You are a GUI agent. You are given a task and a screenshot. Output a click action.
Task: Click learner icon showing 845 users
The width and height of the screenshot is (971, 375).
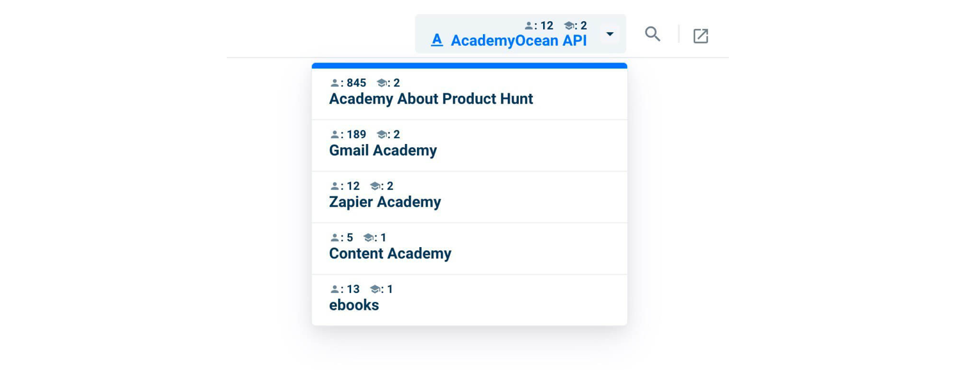(334, 83)
